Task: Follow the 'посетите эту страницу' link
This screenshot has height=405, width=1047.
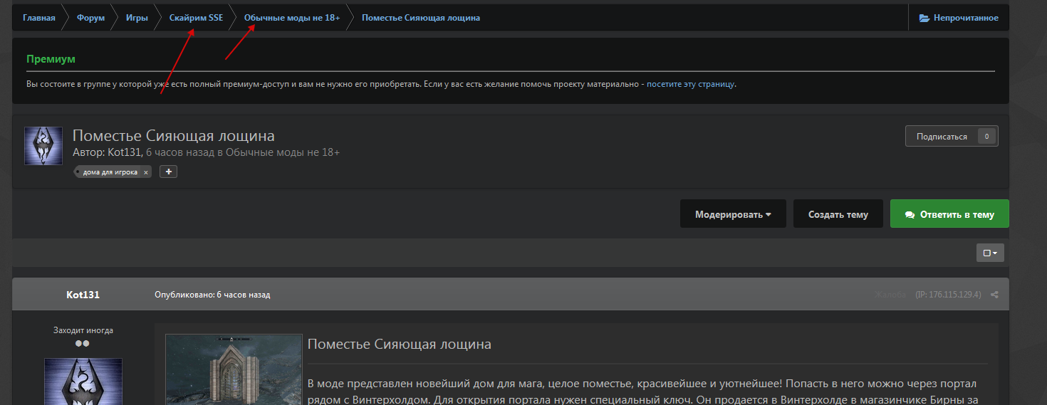Action: click(690, 84)
